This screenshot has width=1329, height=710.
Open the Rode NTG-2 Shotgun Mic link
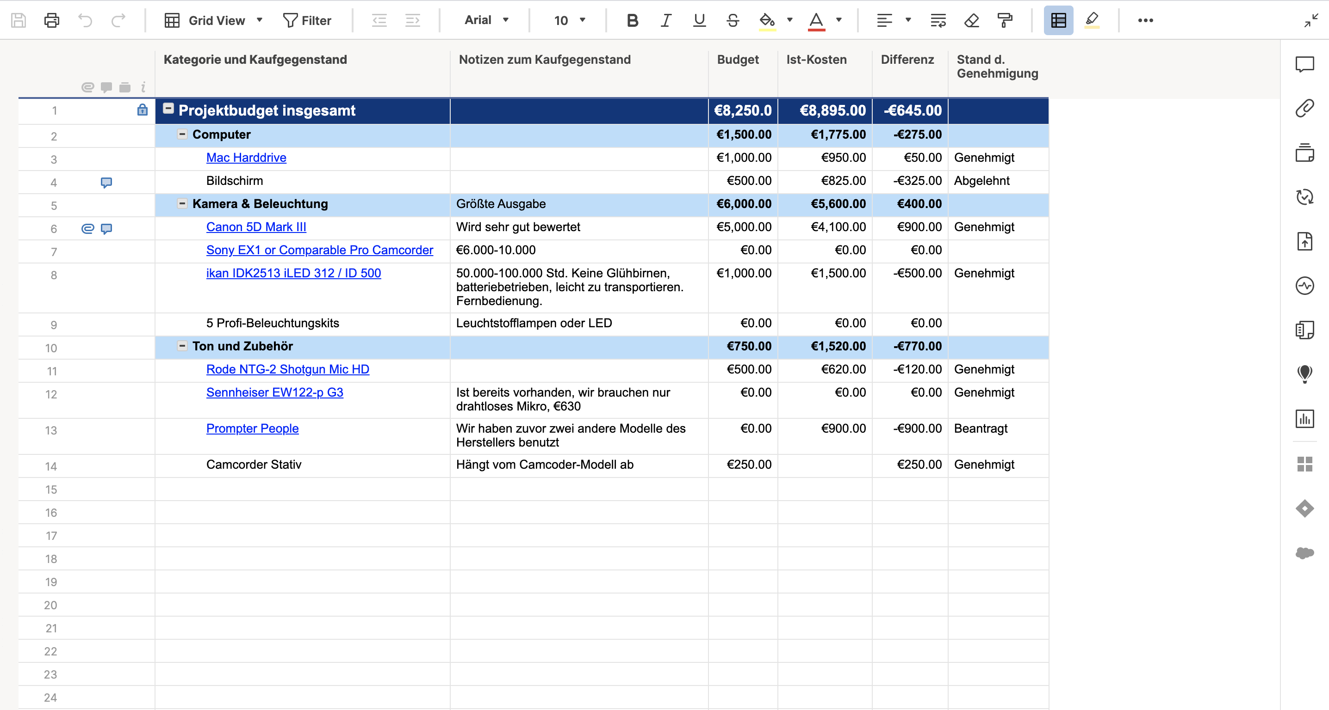pos(287,369)
